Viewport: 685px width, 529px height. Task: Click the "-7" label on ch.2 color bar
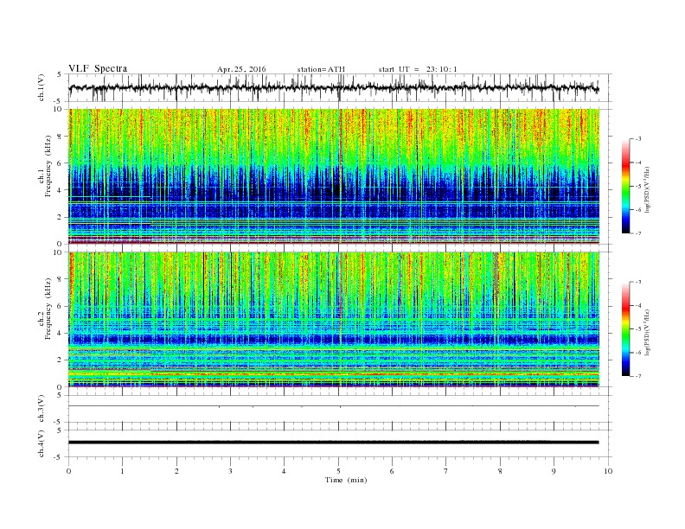click(x=637, y=376)
